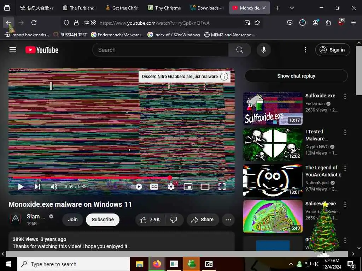Image resolution: width=362 pixels, height=271 pixels.
Task: List all tabs dropdown arrow
Action: pyautogui.click(x=292, y=8)
